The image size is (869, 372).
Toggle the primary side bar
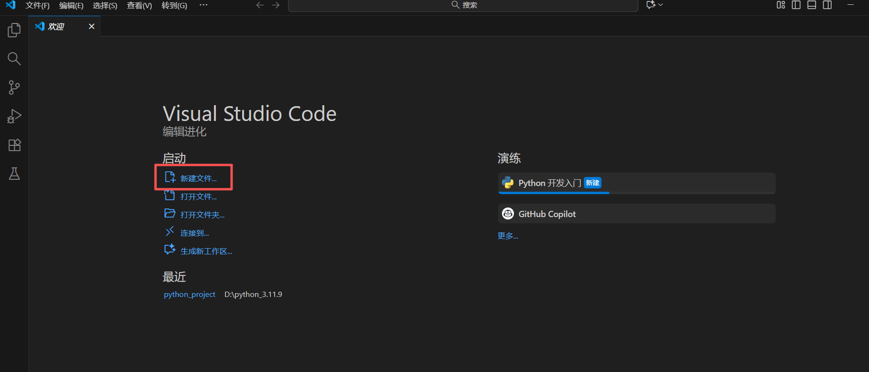[796, 5]
